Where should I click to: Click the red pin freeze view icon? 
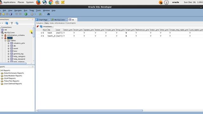pyautogui.click(x=37, y=27)
